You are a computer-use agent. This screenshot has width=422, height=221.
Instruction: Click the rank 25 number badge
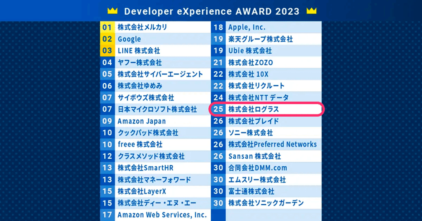click(218, 109)
